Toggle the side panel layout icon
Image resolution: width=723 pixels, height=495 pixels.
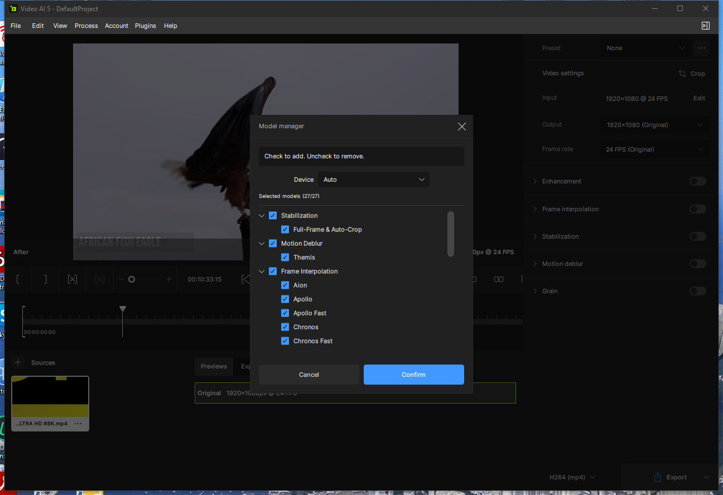point(706,26)
